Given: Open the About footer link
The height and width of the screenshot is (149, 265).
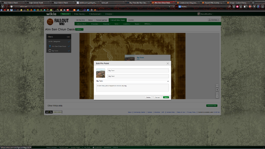Looking at the screenshot, I should tap(130, 112).
